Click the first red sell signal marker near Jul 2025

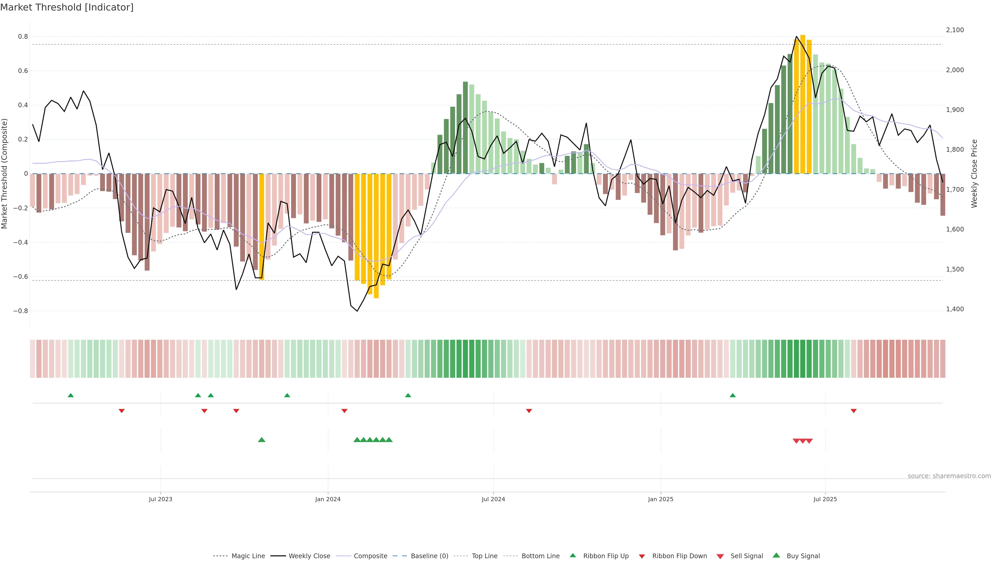tap(796, 441)
